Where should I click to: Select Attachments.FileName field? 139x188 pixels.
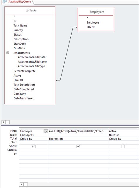pos(32,62)
